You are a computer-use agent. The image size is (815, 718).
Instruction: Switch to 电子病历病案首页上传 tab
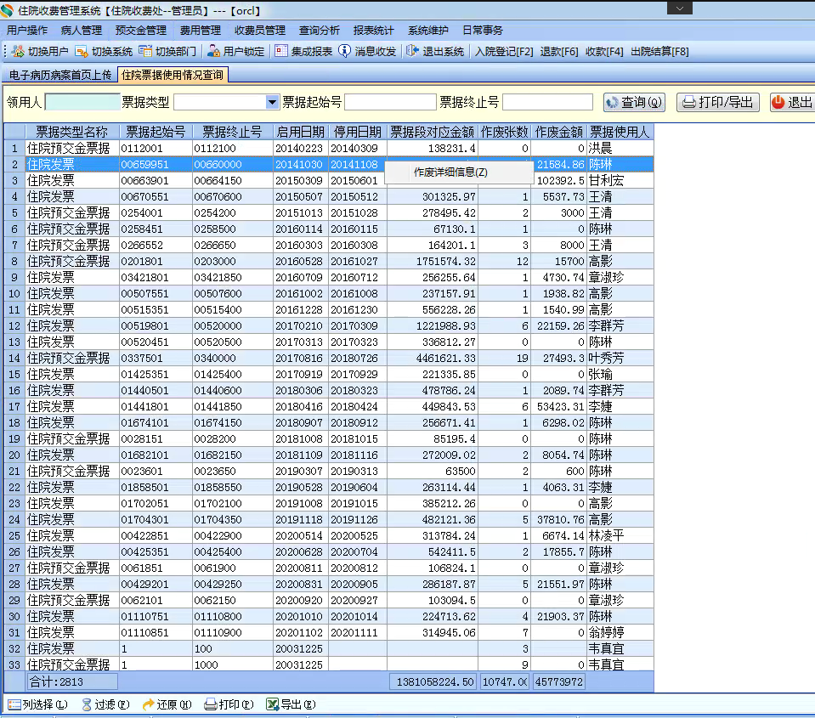59,75
